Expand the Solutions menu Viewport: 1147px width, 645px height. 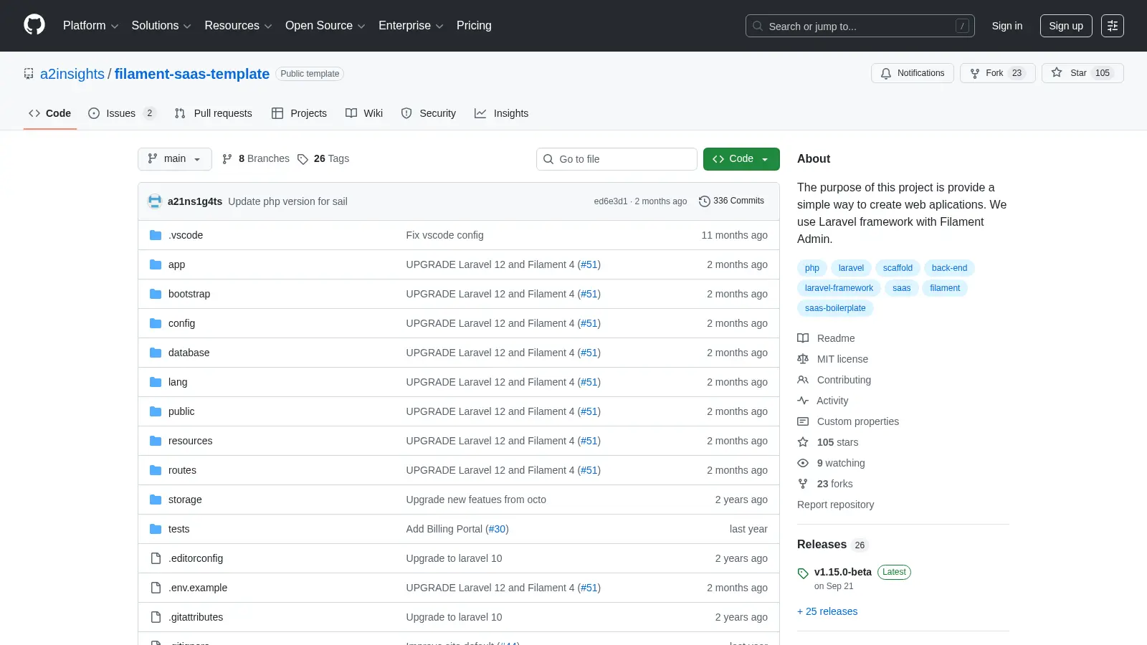pyautogui.click(x=161, y=26)
